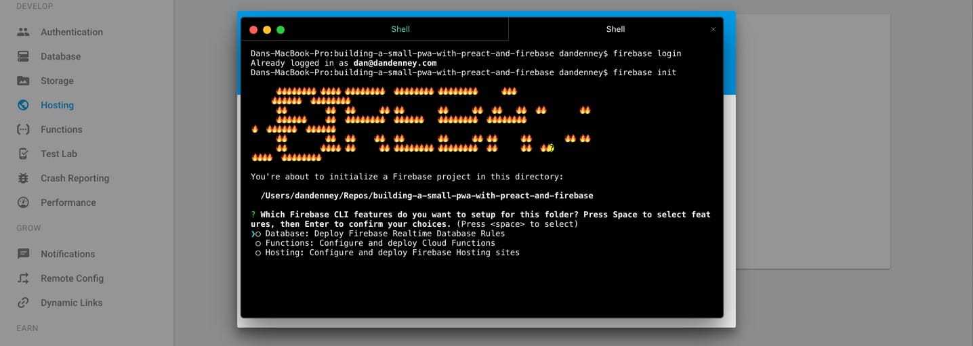Open Functions in the sidebar
The height and width of the screenshot is (346, 973).
coord(61,129)
